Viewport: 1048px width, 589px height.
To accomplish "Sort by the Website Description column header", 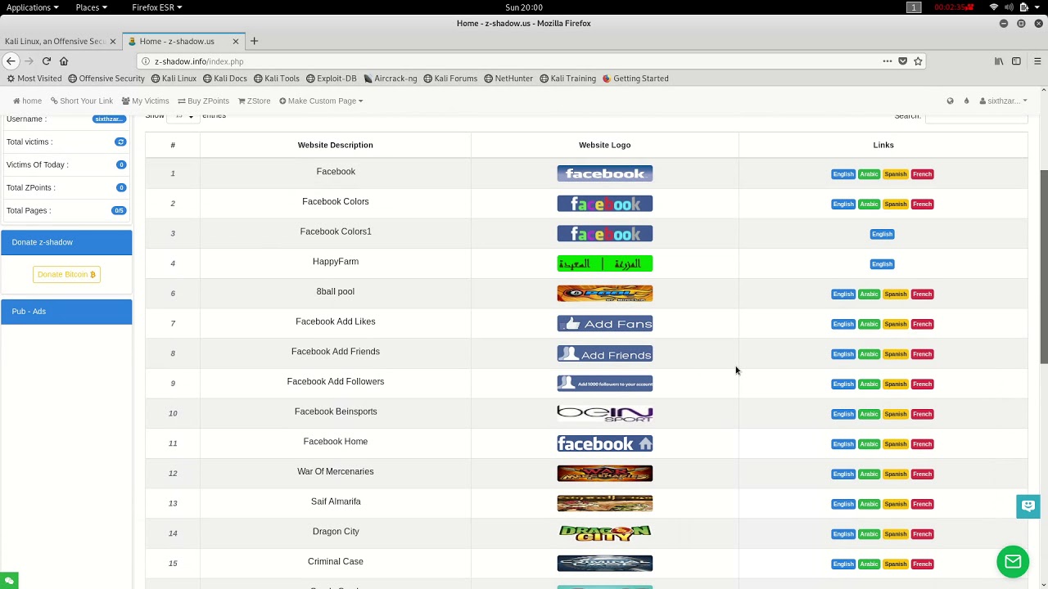I will tap(336, 145).
